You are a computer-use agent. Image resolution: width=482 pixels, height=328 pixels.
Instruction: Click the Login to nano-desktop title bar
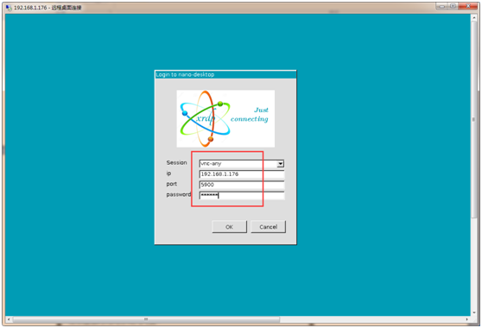(x=225, y=74)
